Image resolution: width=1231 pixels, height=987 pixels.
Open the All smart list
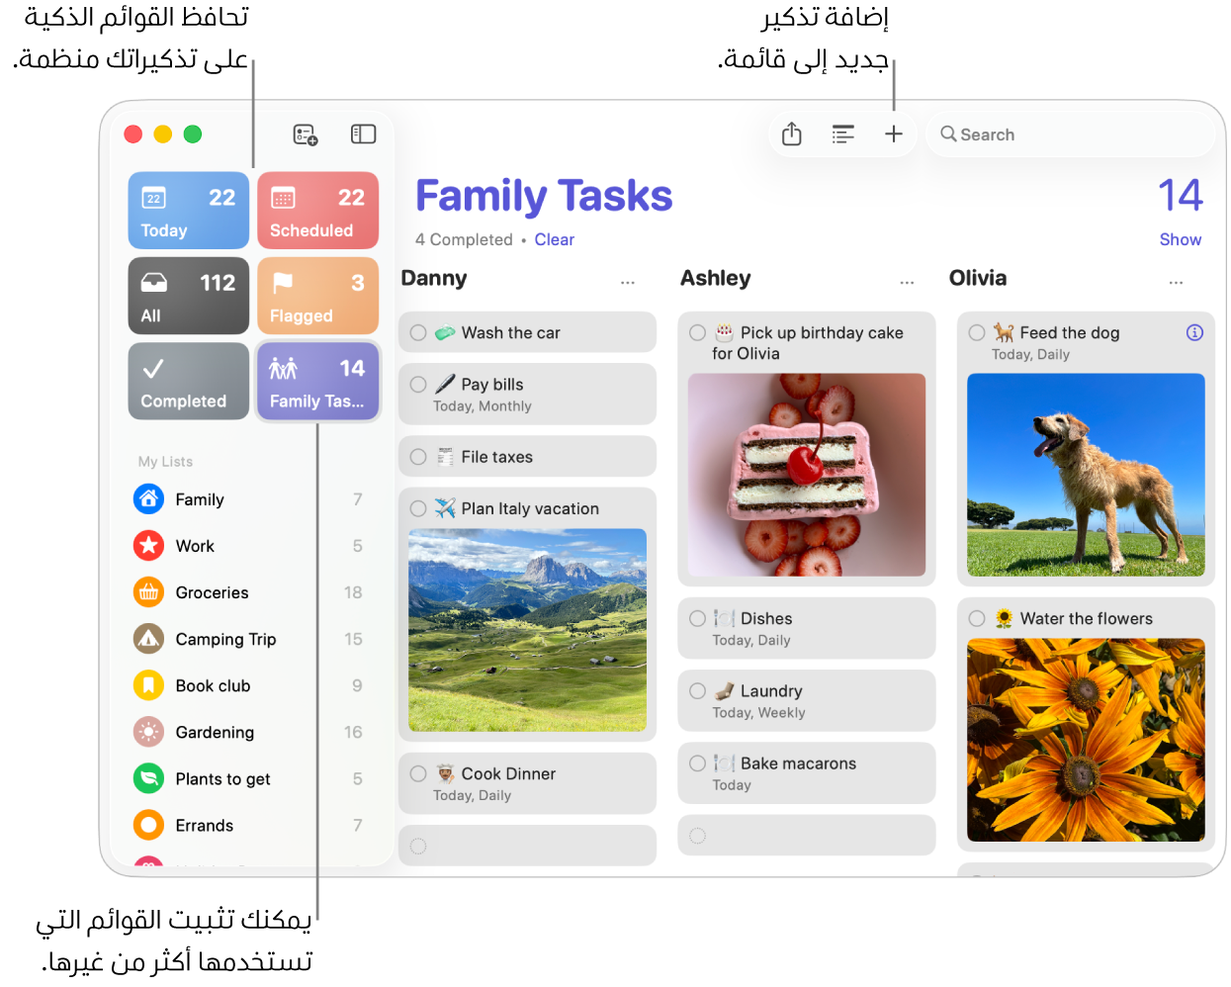click(189, 296)
